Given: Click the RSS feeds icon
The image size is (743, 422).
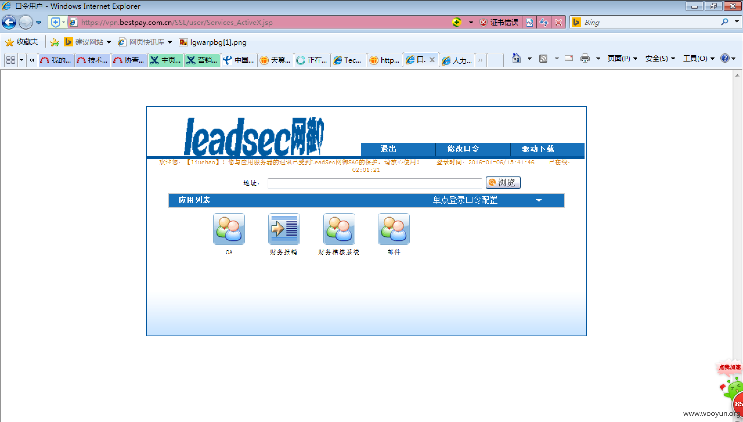Looking at the screenshot, I should [543, 59].
